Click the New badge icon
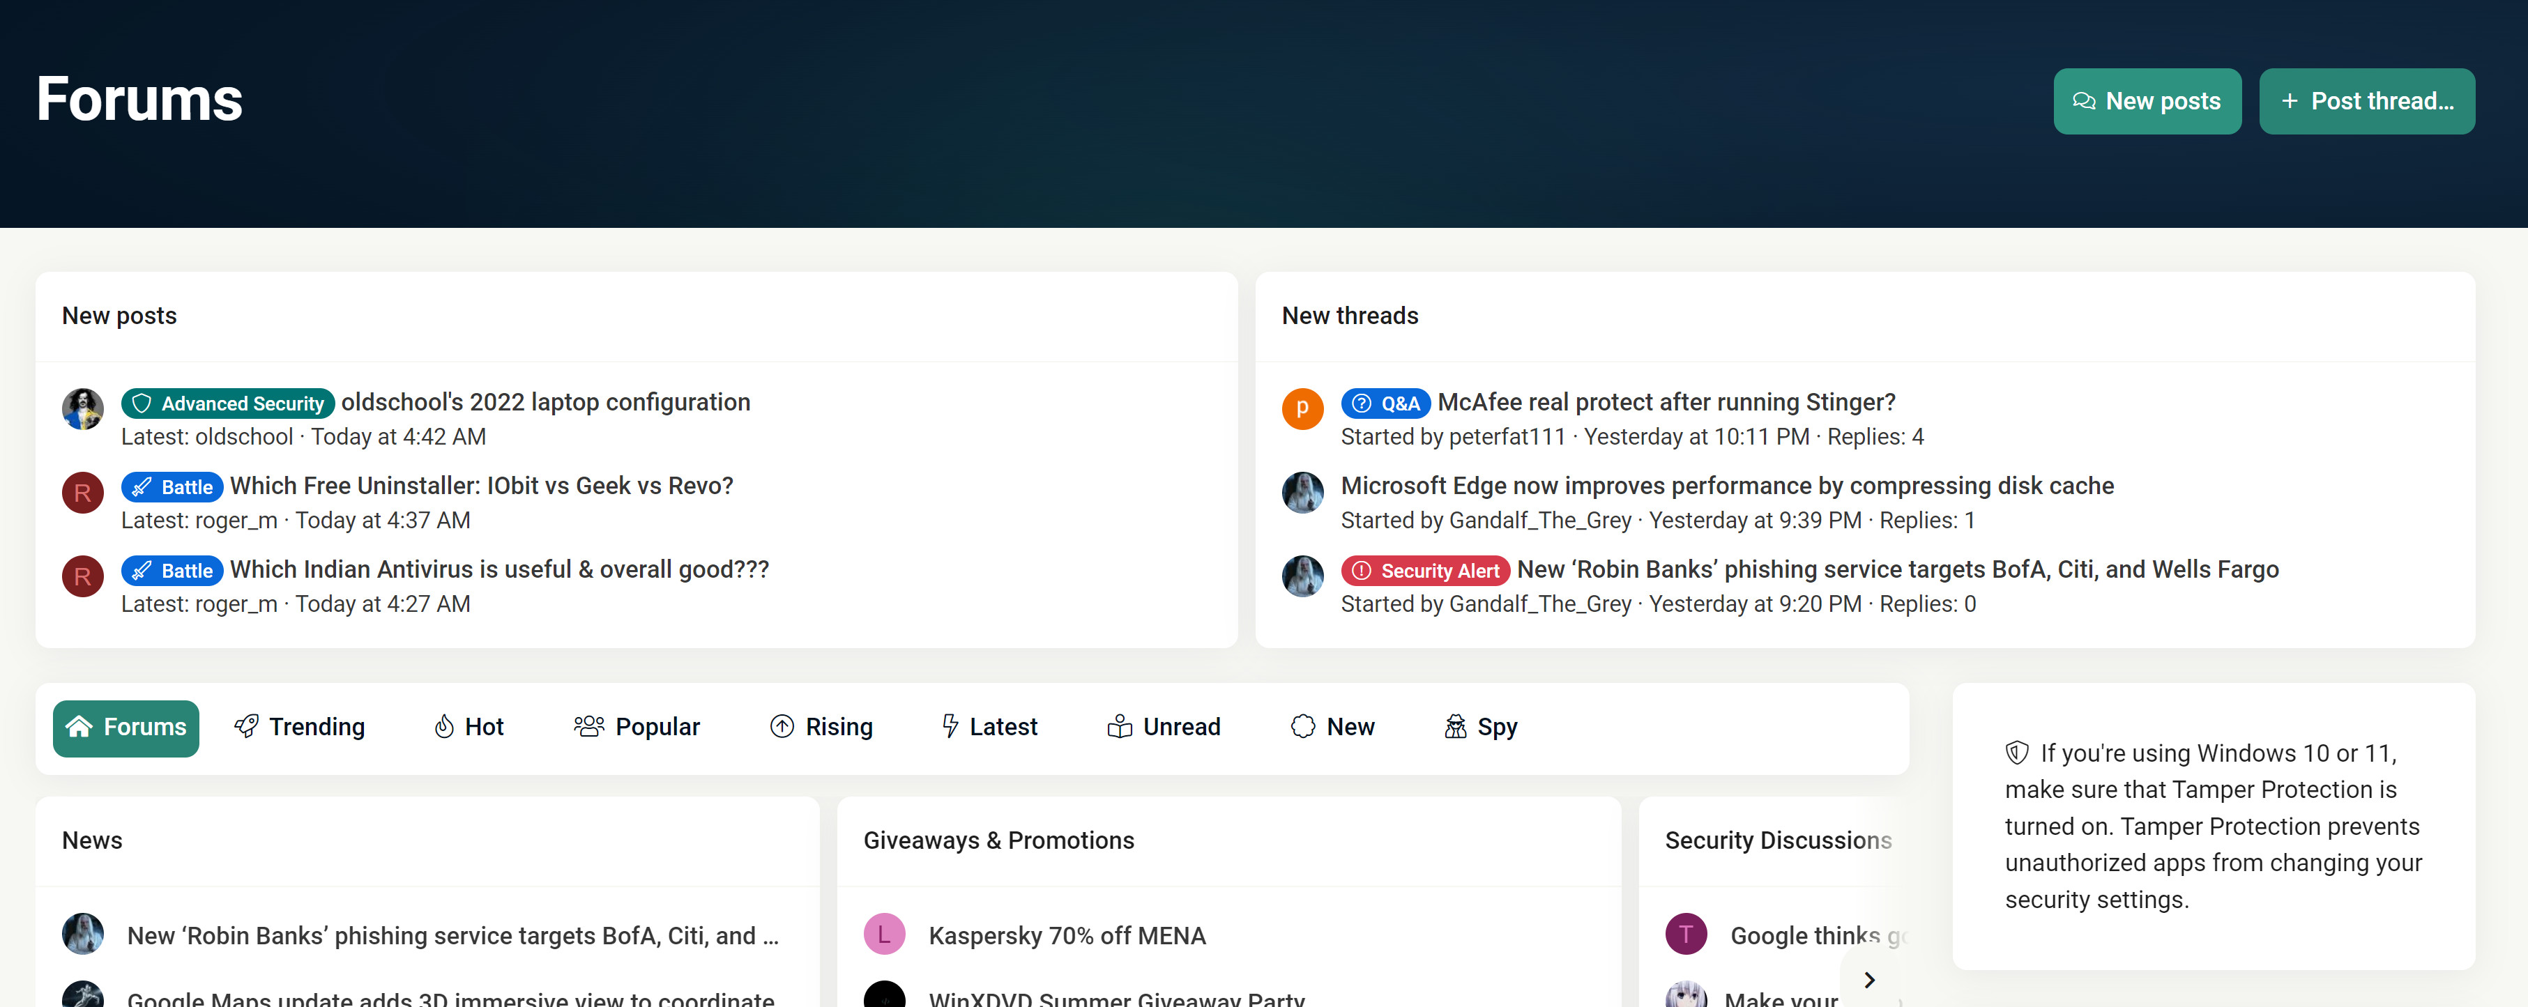The width and height of the screenshot is (2528, 1007). click(1302, 725)
